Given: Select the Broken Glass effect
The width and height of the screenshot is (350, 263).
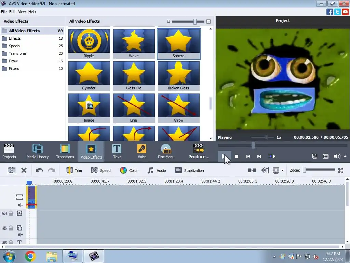Looking at the screenshot, I should click(x=178, y=76).
